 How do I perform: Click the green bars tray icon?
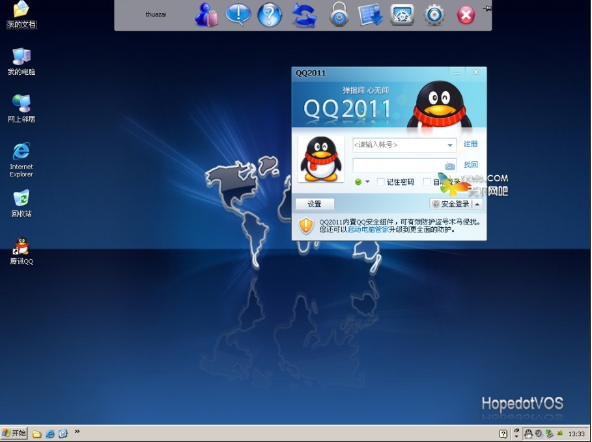click(559, 434)
